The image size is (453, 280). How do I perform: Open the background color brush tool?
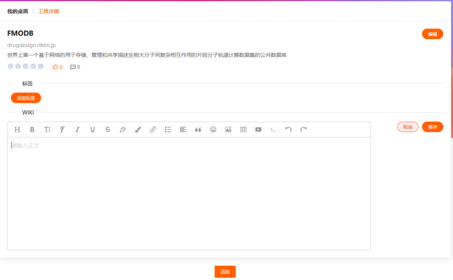138,130
